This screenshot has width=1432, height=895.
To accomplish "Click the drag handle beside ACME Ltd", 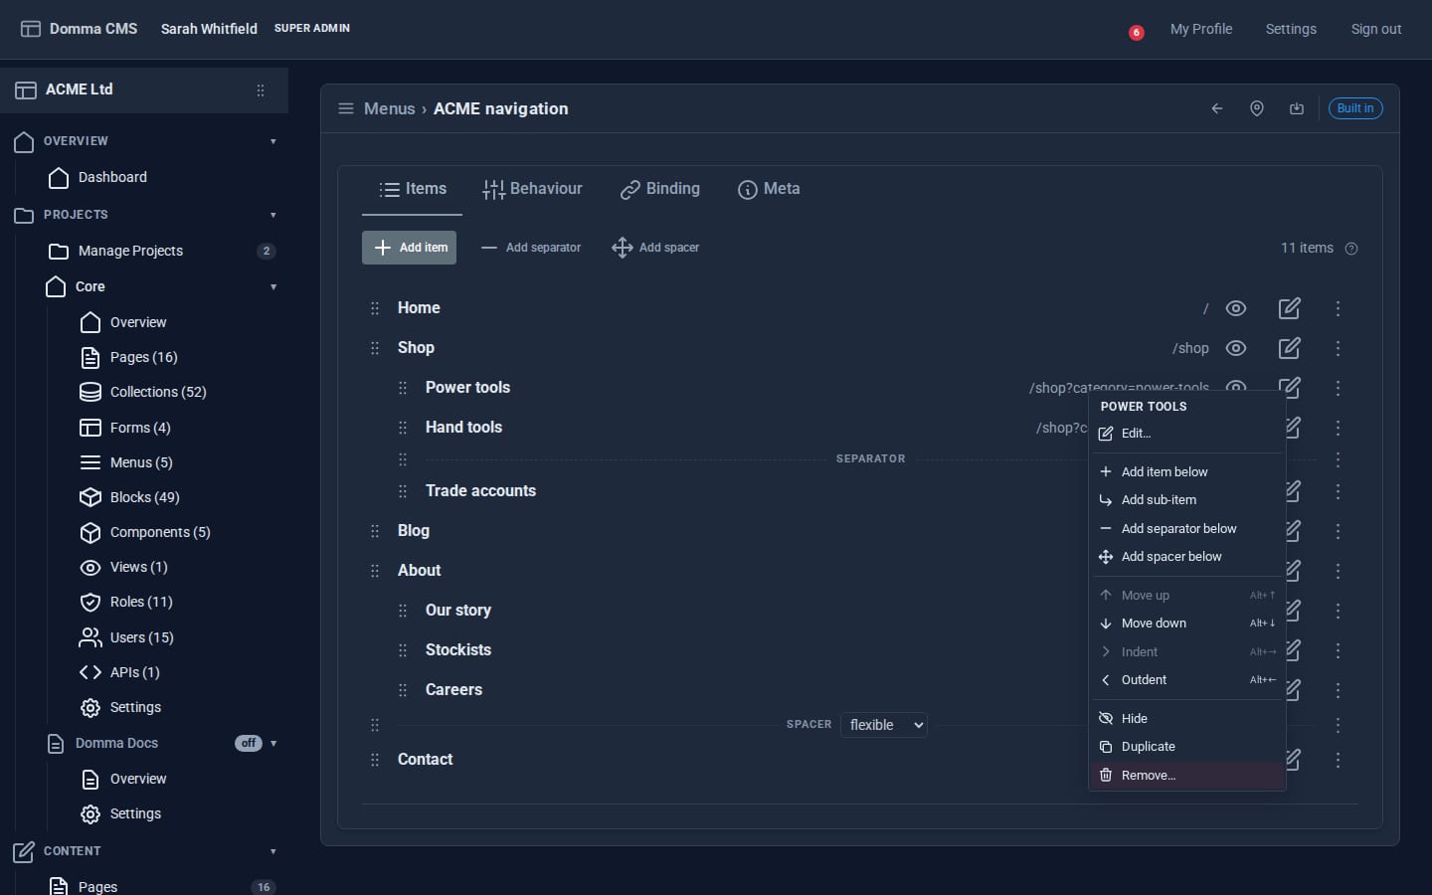I will click(x=261, y=90).
